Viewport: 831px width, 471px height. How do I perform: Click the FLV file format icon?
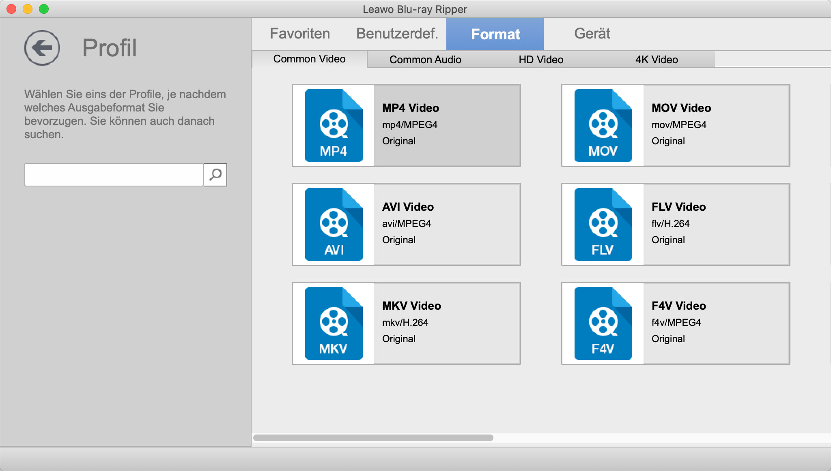coord(603,225)
